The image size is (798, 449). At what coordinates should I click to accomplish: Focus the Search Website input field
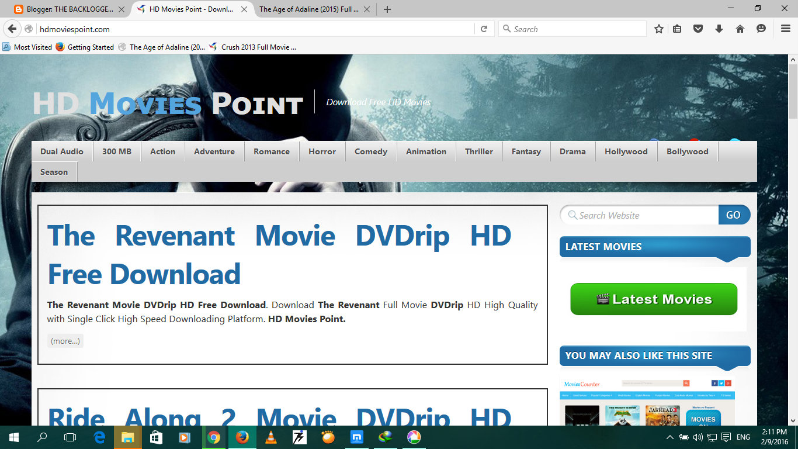(639, 215)
